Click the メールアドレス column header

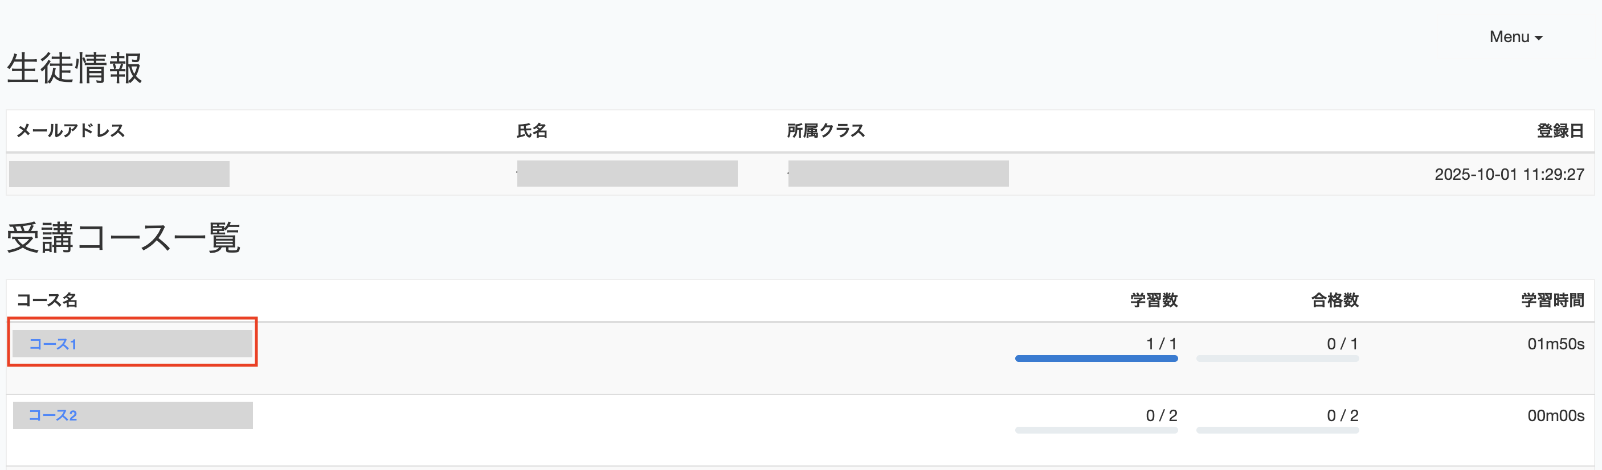71,131
